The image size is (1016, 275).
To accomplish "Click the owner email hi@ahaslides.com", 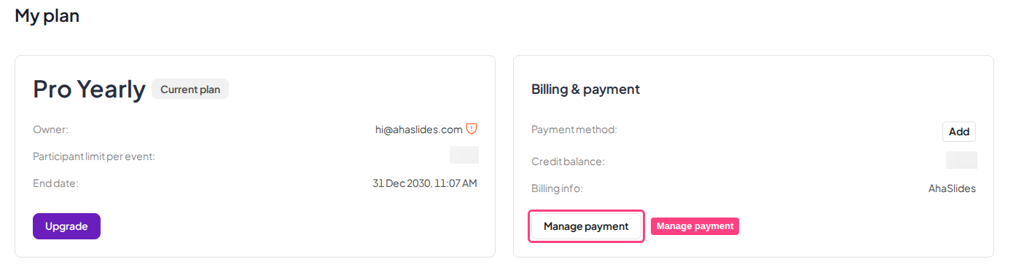I will 419,129.
